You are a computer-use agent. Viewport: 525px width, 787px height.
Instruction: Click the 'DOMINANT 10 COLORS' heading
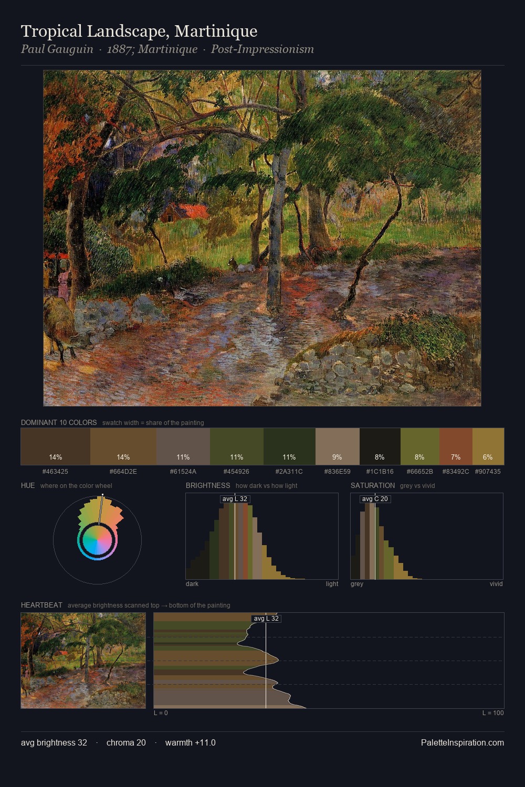59,422
